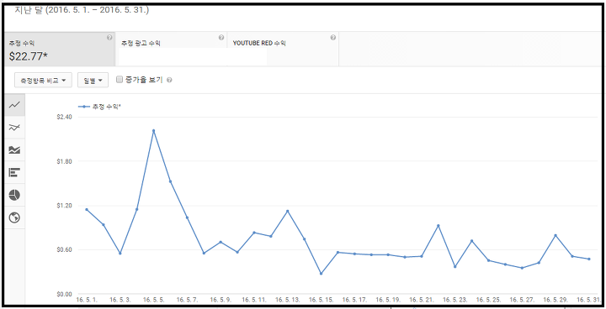
Task: Click the 추정 수익 legend entry
Action: point(99,107)
